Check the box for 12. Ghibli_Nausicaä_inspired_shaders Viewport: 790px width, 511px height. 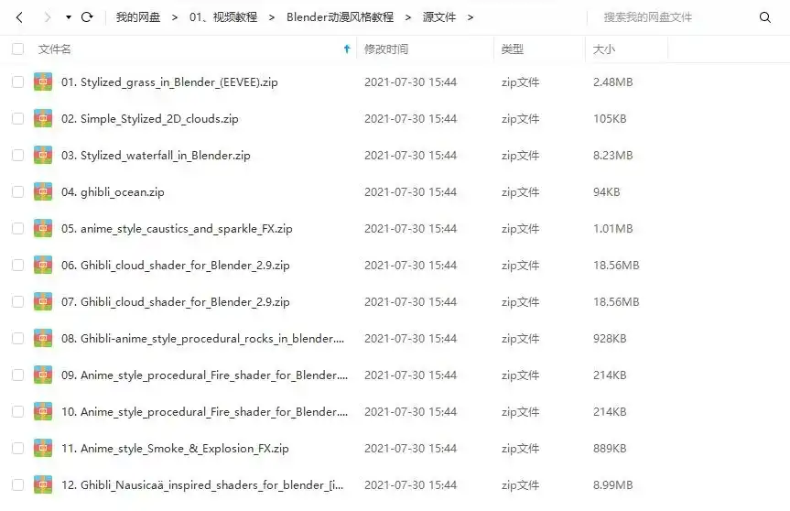click(x=17, y=484)
